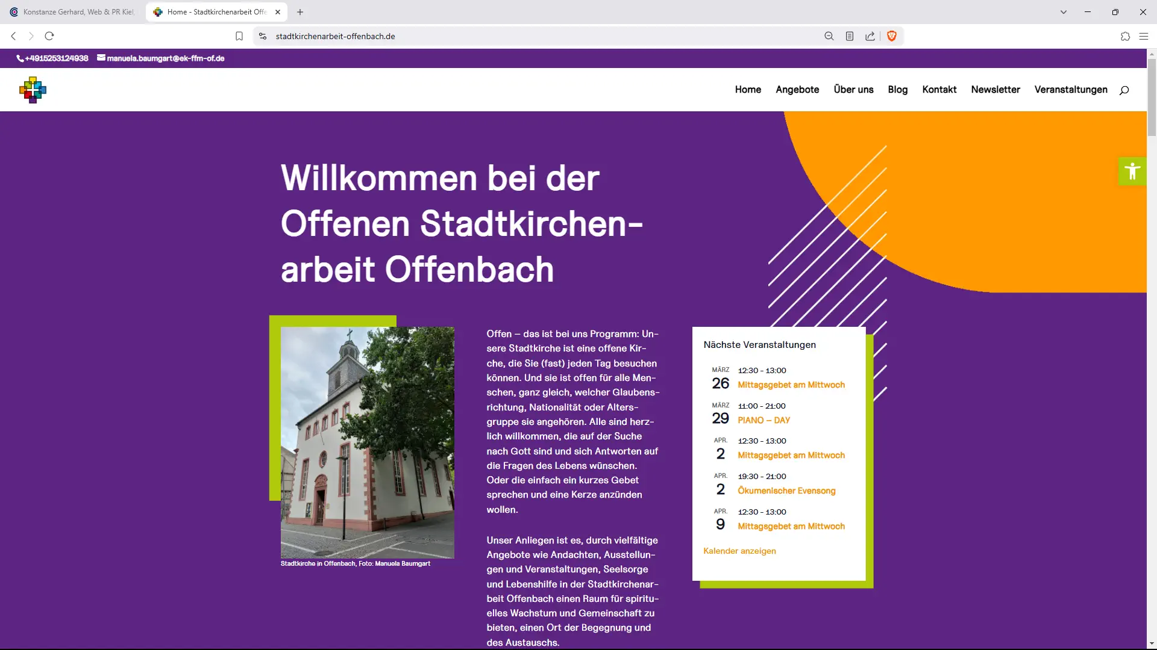This screenshot has width=1157, height=650.
Task: Open the browser extensions puzzle icon
Action: 1125,36
